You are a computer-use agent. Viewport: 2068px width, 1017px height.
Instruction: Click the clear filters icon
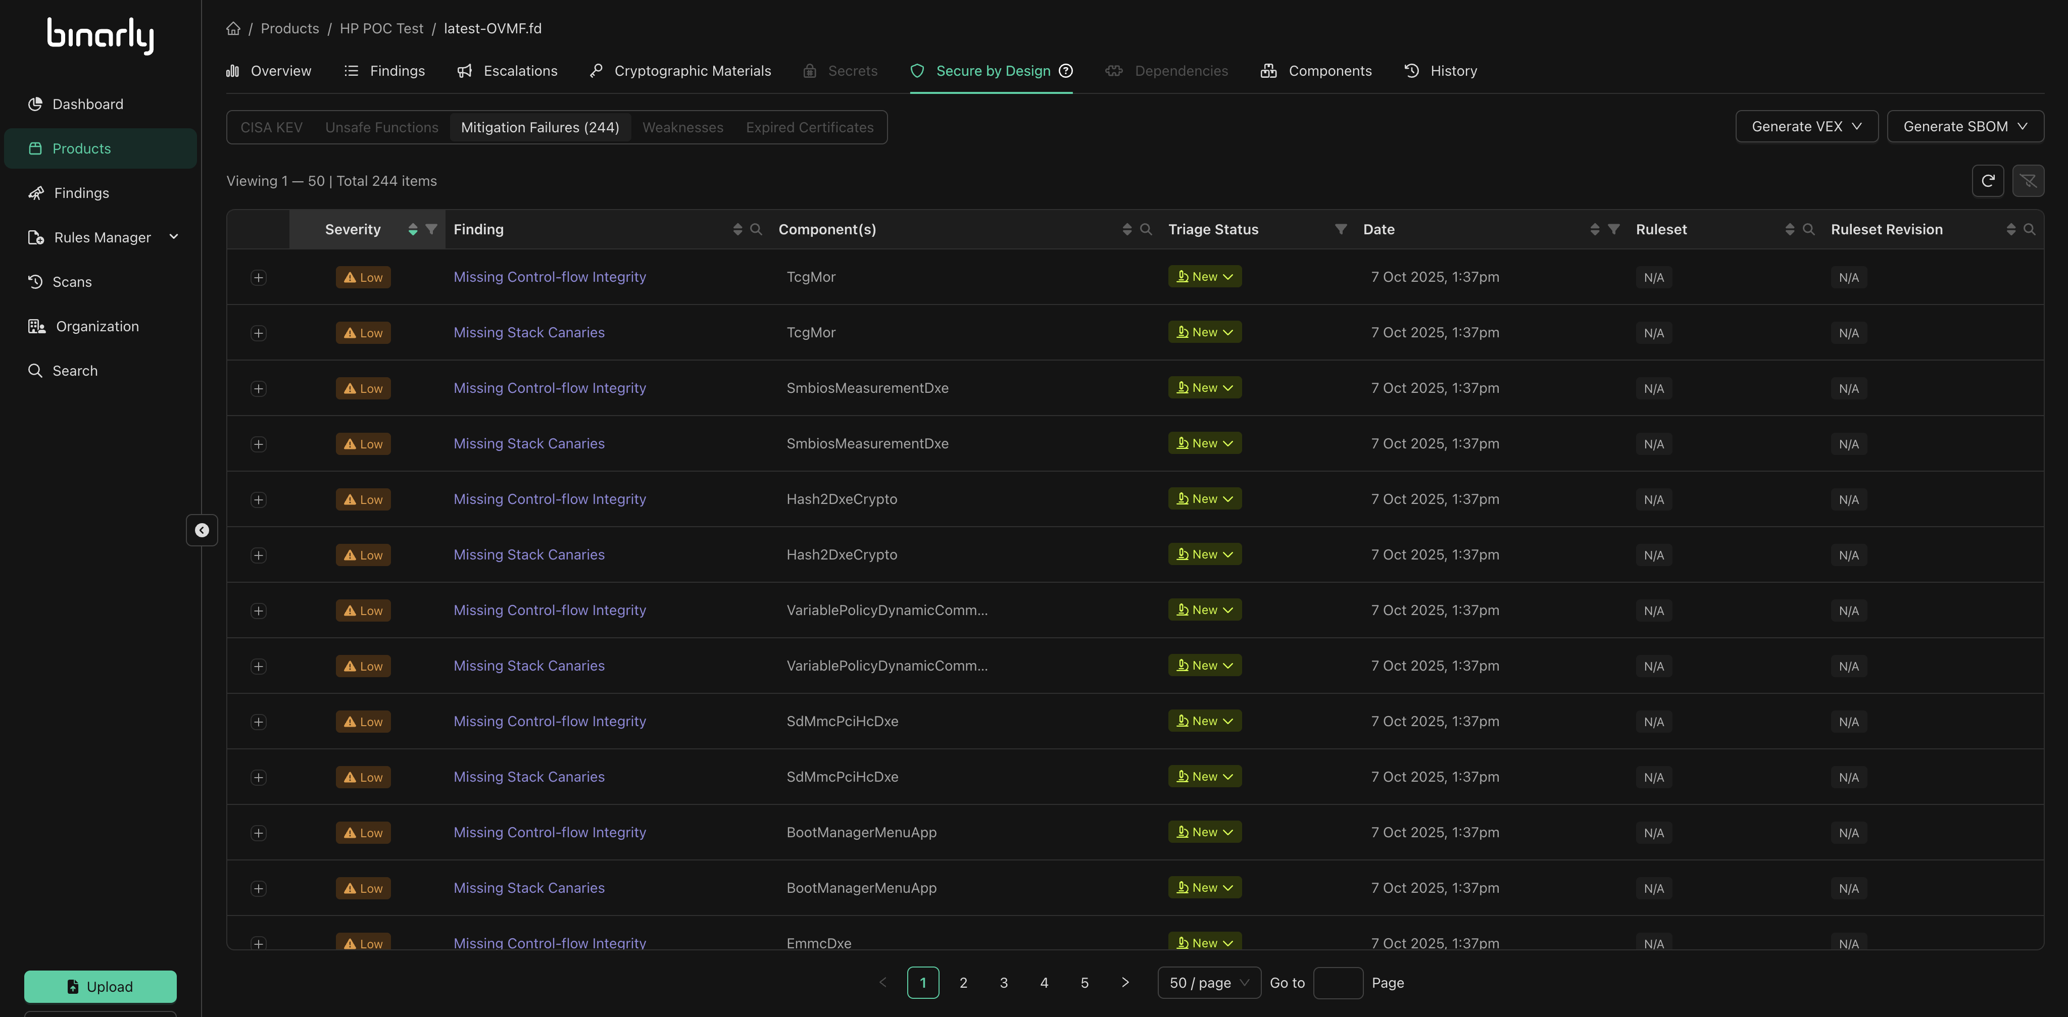click(2028, 181)
